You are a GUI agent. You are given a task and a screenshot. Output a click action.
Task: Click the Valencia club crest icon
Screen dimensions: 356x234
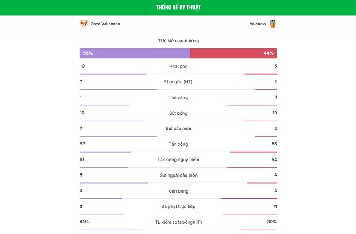[272, 24]
